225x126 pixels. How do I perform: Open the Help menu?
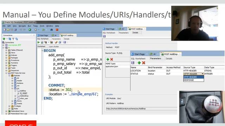[57, 26]
